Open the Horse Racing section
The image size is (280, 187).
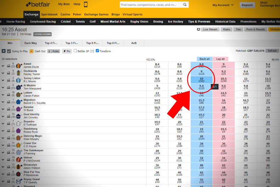pos(16,21)
